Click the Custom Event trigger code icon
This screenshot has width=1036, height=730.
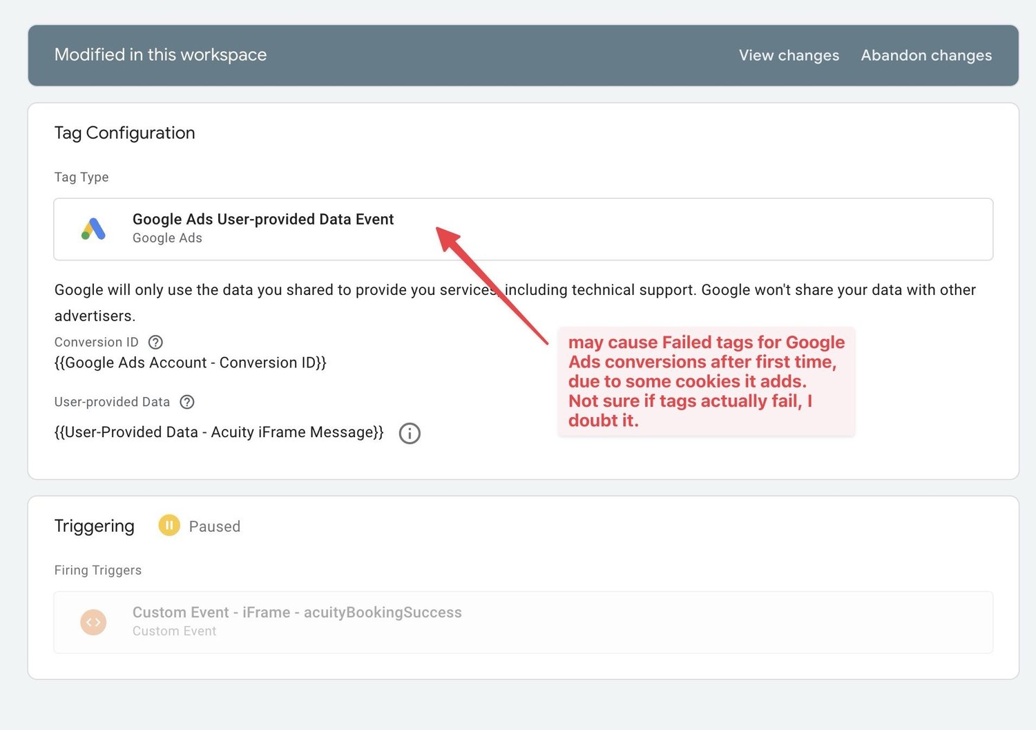pos(93,622)
